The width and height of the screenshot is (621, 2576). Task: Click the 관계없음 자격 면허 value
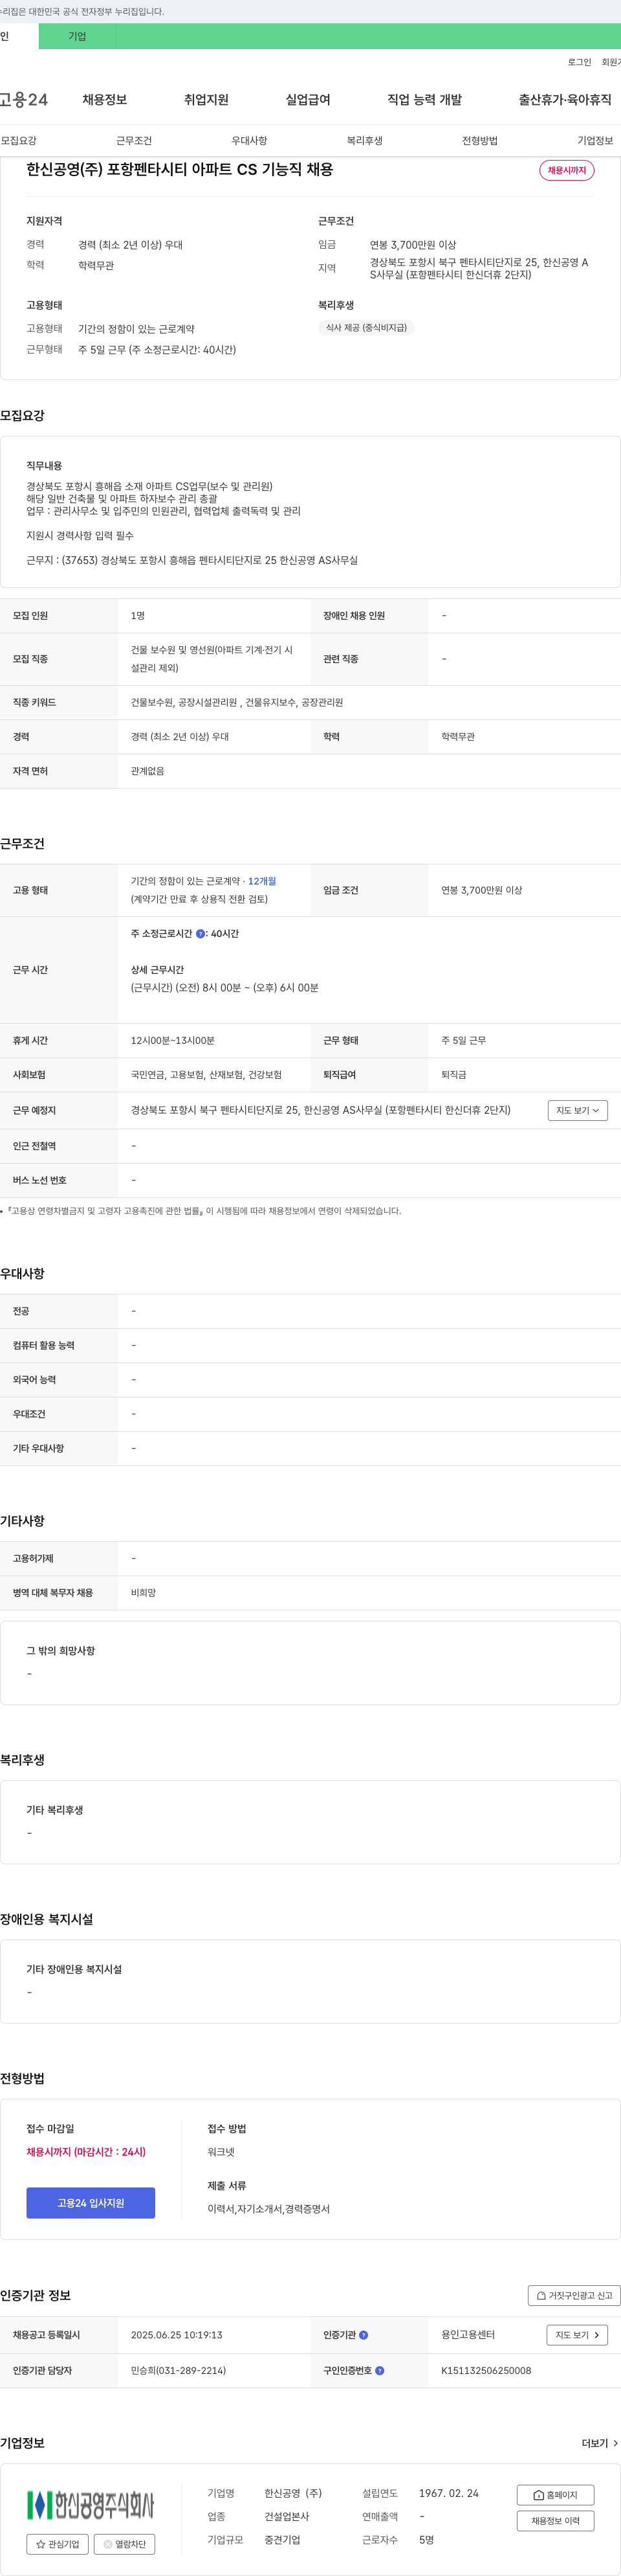(x=147, y=771)
